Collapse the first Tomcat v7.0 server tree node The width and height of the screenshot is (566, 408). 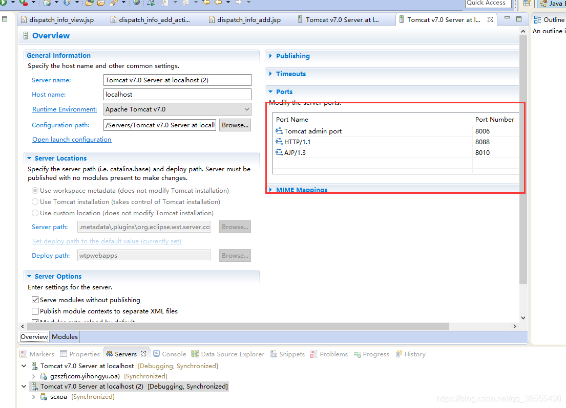point(24,366)
